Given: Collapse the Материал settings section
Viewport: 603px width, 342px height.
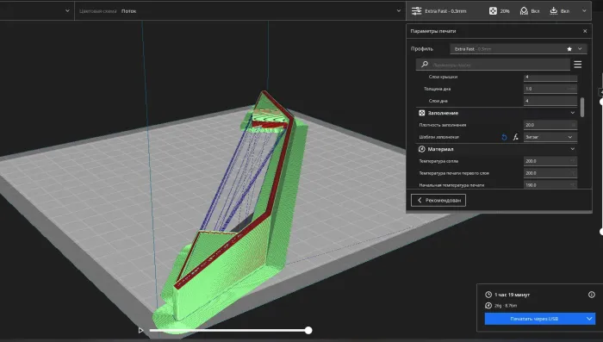Looking at the screenshot, I should (573, 149).
